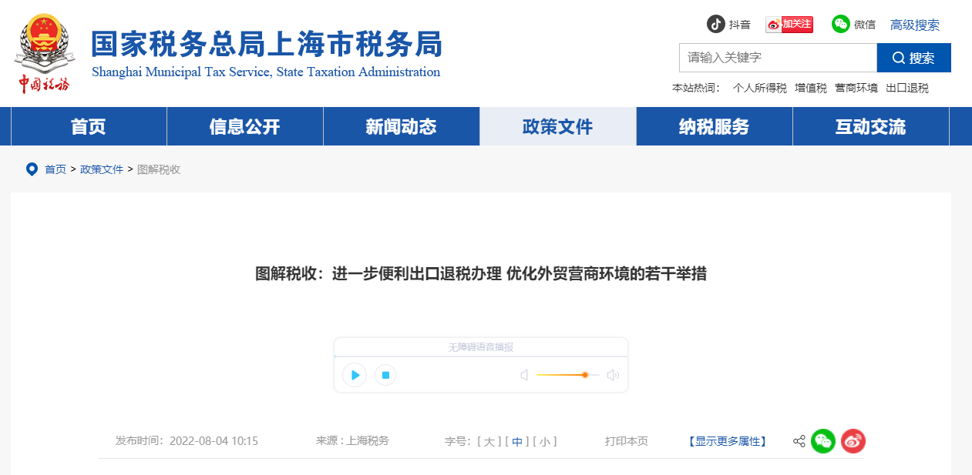Click the 来源 : 上海税务 text

pyautogui.click(x=352, y=441)
